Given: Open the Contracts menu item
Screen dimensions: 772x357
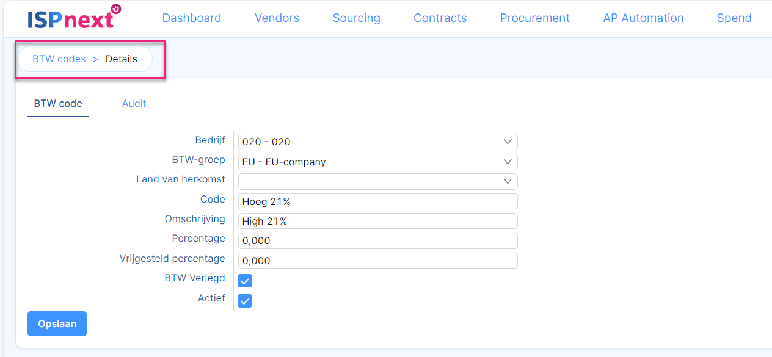Looking at the screenshot, I should tap(440, 18).
